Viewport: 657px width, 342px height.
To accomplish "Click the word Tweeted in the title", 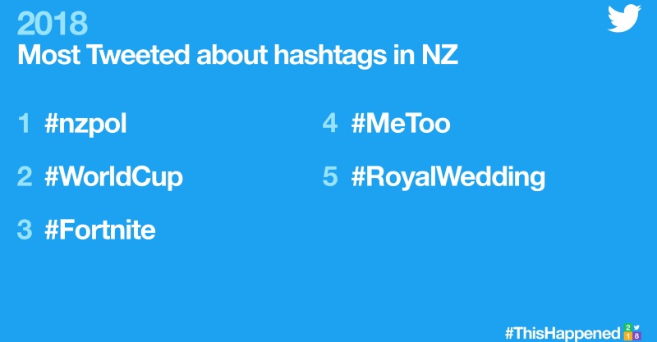I will [138, 54].
